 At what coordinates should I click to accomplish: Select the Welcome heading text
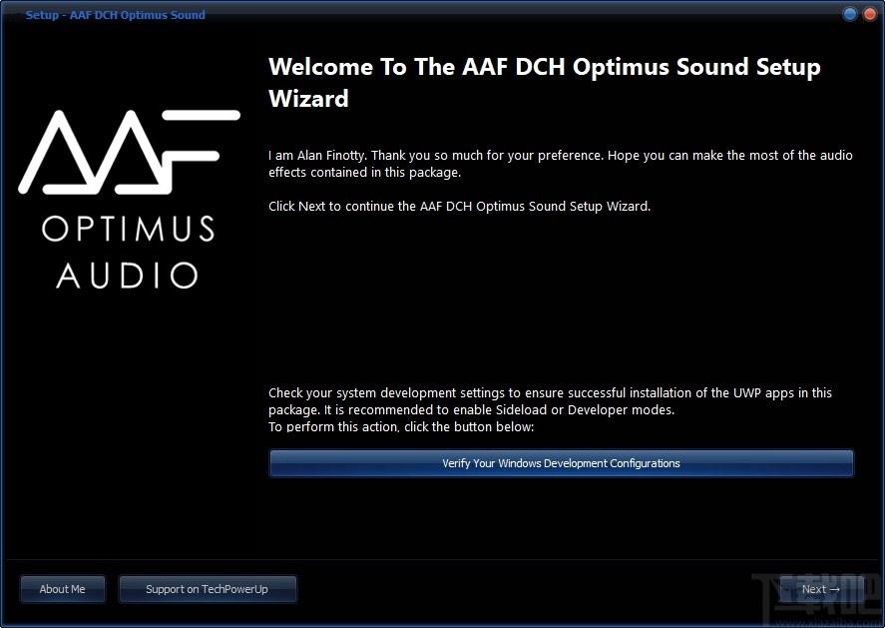click(544, 83)
